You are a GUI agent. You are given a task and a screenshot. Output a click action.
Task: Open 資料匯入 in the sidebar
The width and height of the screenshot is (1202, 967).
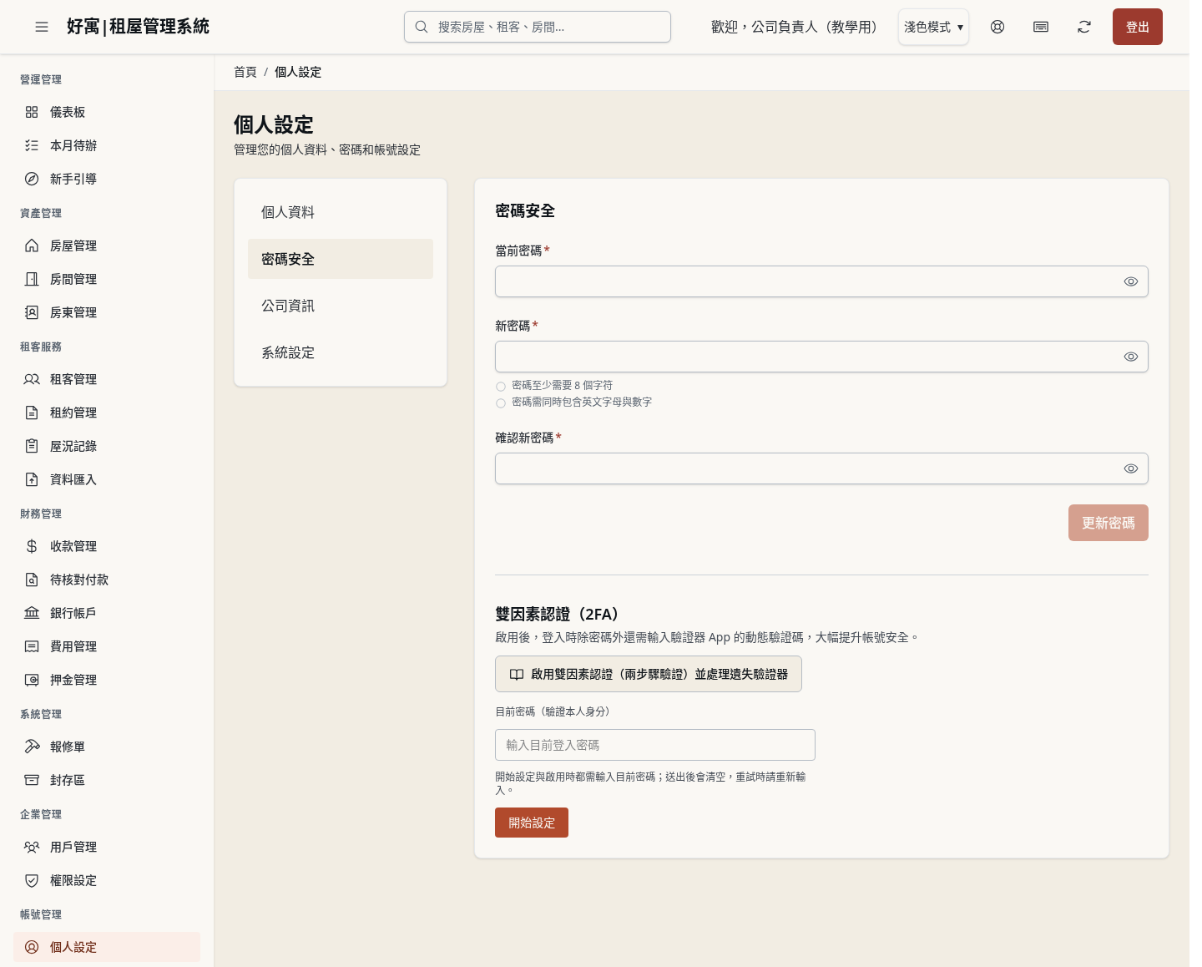[x=107, y=479]
